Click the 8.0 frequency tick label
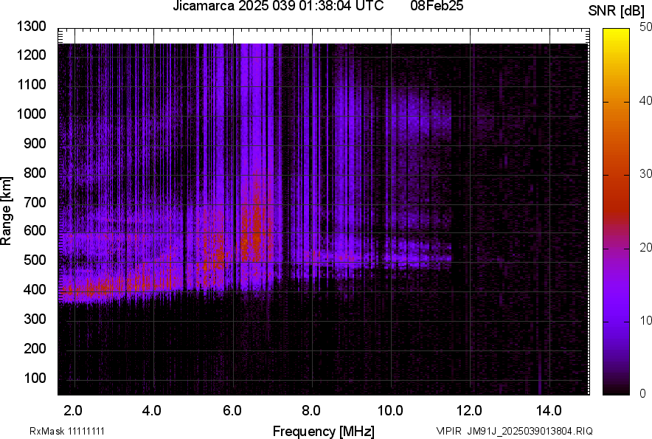Screen dimensions: 652x439 click(x=311, y=409)
